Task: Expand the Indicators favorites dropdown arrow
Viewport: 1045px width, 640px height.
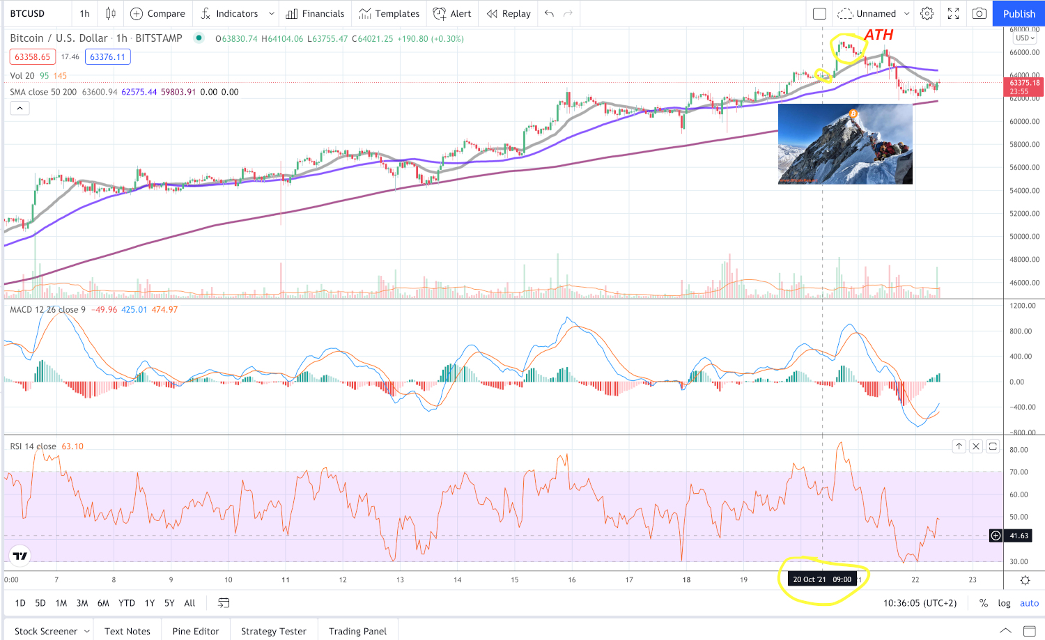Action: point(272,13)
